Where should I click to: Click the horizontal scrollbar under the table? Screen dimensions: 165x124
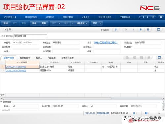57,99
